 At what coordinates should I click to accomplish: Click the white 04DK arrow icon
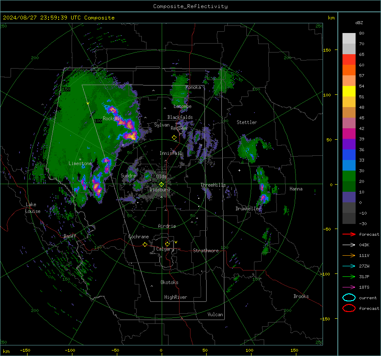tap(349, 245)
